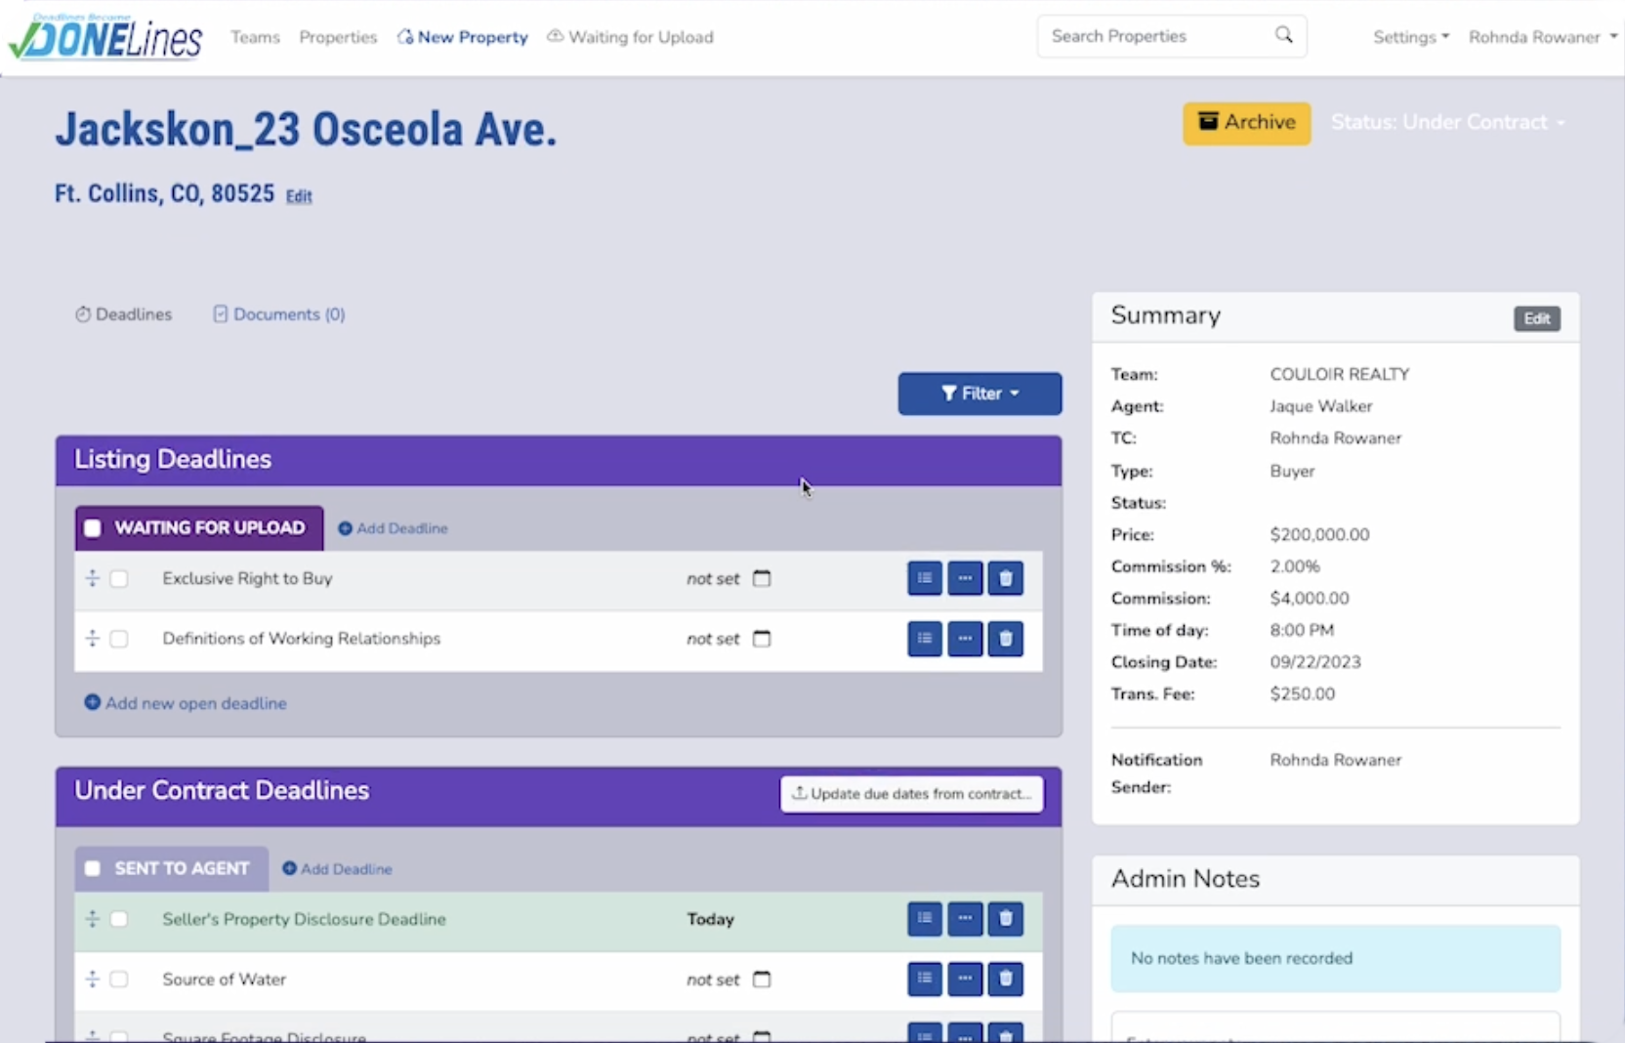Click the search magnifier in Search Properties
The width and height of the screenshot is (1625, 1043).
1283,35
